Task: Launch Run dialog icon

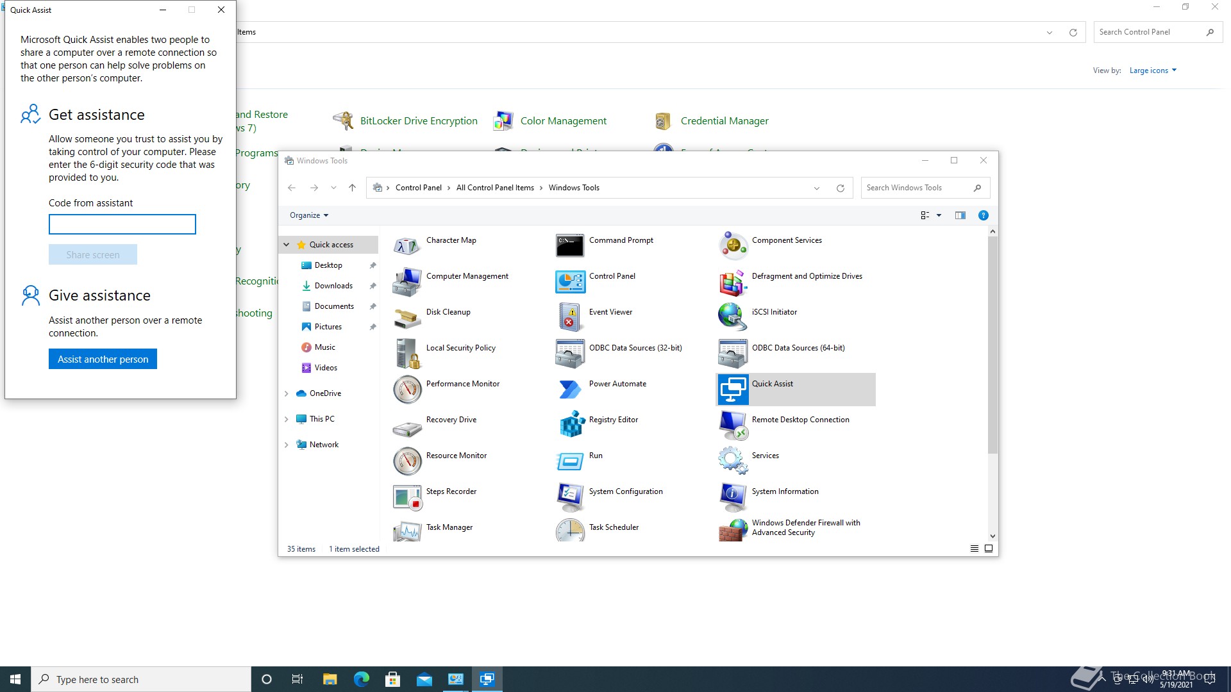Action: (570, 461)
